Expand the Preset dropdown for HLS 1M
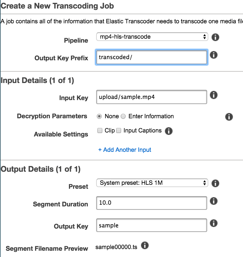 tap(152, 183)
